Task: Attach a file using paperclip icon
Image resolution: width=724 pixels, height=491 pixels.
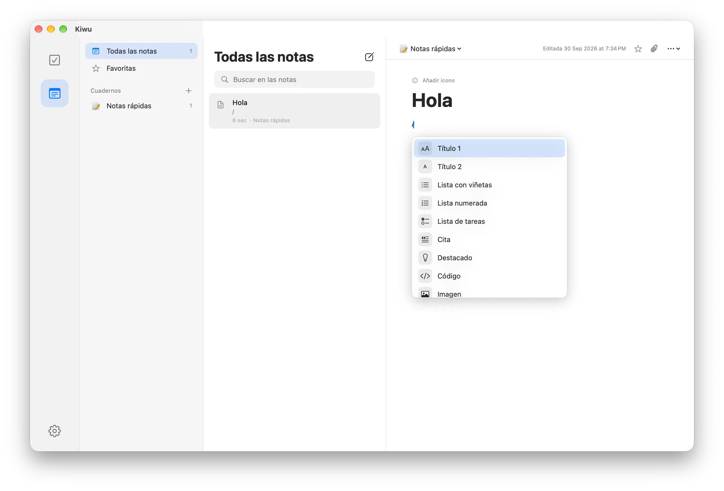Action: (654, 49)
